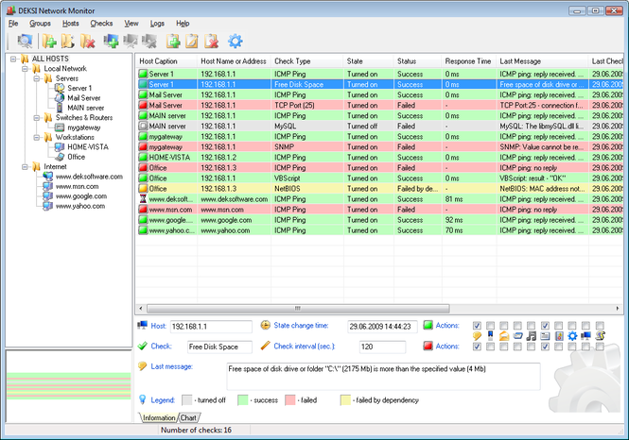Click the add check clipboard icon
629x440 pixels.
(173, 41)
